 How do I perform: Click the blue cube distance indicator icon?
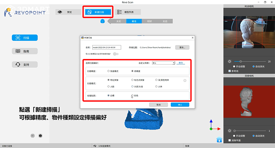(x=102, y=22)
